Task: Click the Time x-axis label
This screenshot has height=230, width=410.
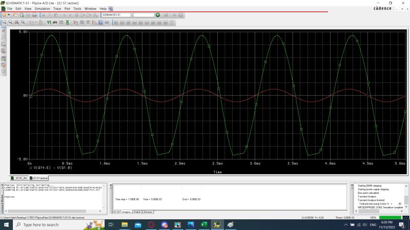Action: click(217, 172)
